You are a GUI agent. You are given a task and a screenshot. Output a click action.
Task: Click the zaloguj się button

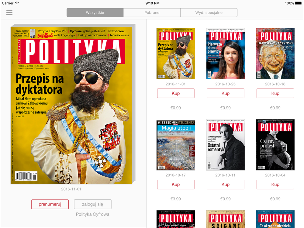(93, 204)
